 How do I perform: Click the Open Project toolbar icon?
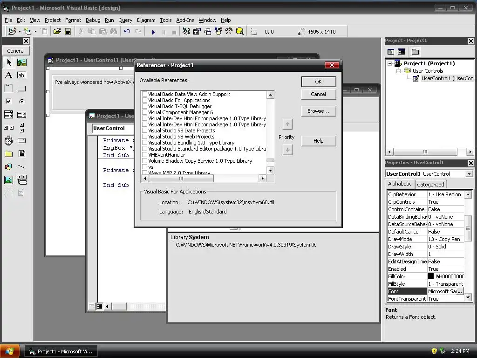pyautogui.click(x=57, y=31)
